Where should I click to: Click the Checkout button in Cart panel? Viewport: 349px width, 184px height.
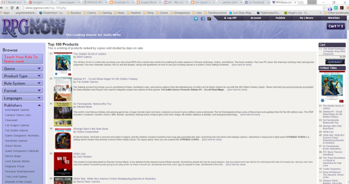point(335,61)
